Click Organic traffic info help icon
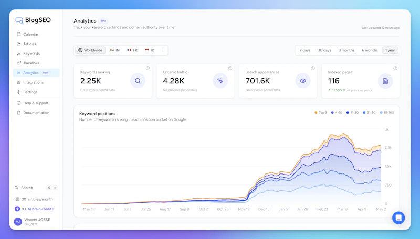This screenshot has width=420, height=239. coord(230,68)
